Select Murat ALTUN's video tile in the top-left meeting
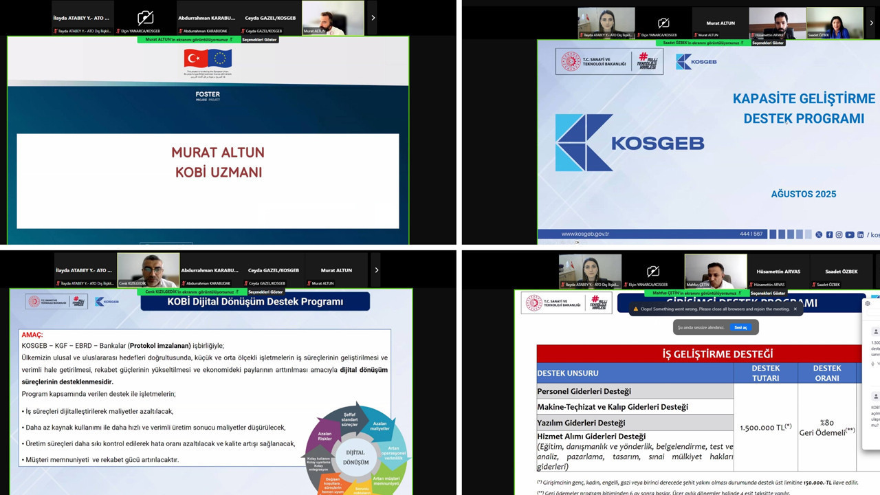 coord(333,18)
